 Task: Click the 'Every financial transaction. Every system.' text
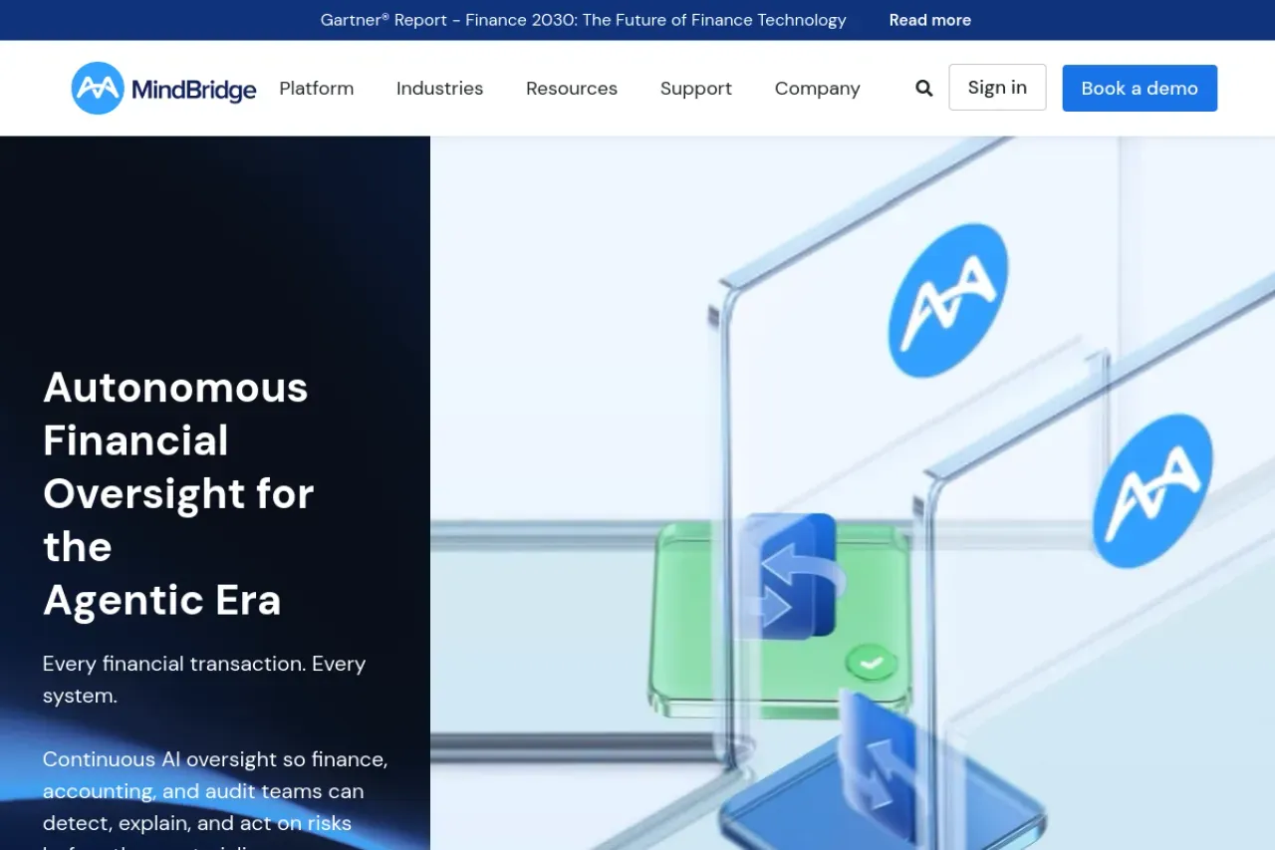tap(205, 680)
